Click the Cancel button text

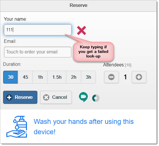[60, 97]
